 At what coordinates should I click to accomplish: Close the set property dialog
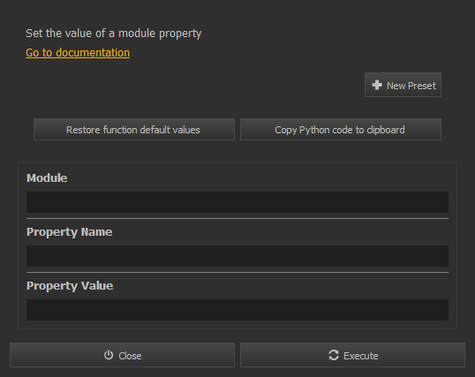click(122, 355)
